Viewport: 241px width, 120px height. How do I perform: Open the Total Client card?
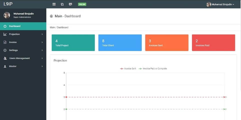(120, 43)
